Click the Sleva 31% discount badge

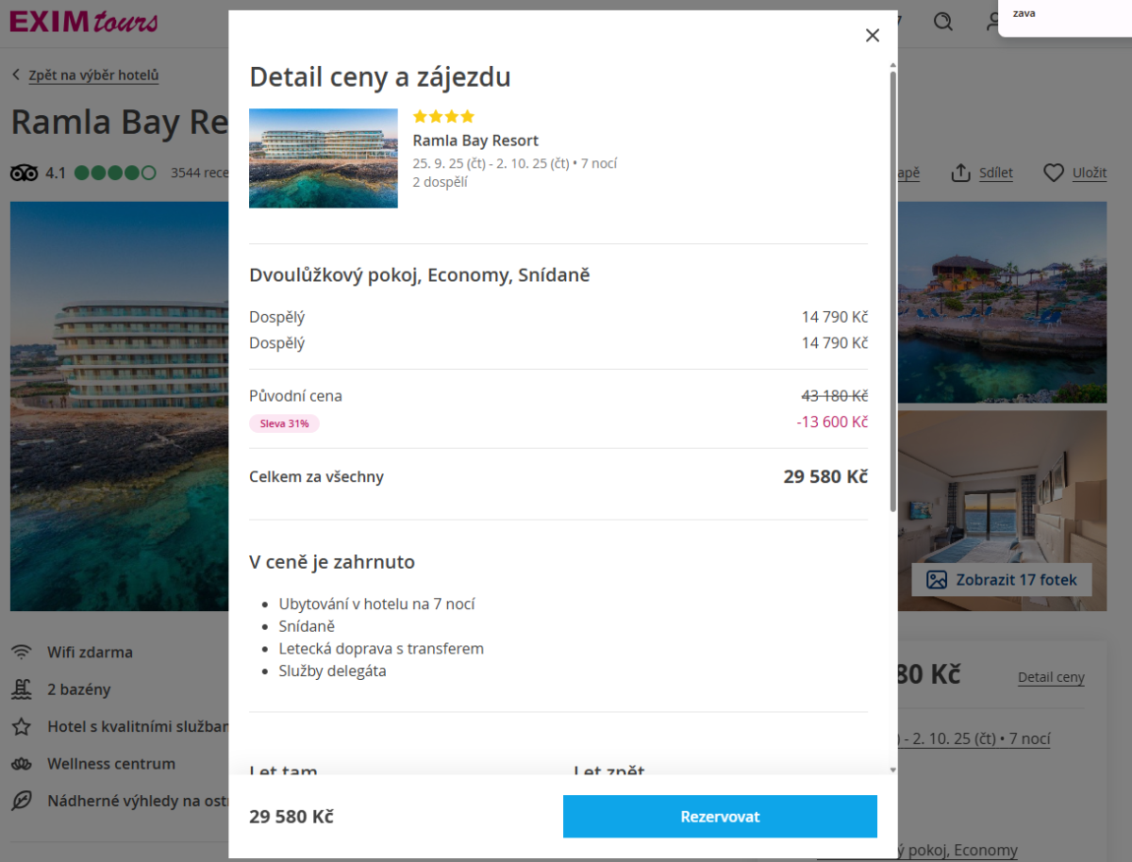click(x=284, y=423)
